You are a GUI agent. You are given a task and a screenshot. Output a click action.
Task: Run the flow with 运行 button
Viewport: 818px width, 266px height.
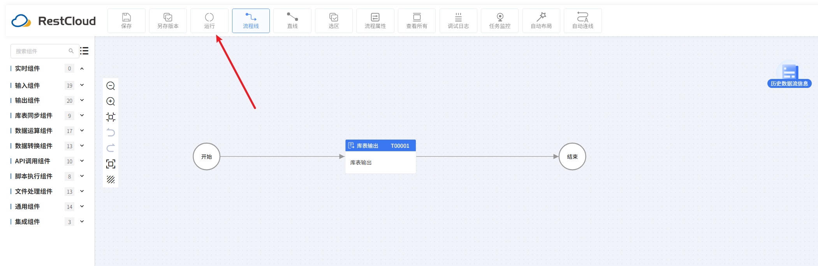coord(209,21)
